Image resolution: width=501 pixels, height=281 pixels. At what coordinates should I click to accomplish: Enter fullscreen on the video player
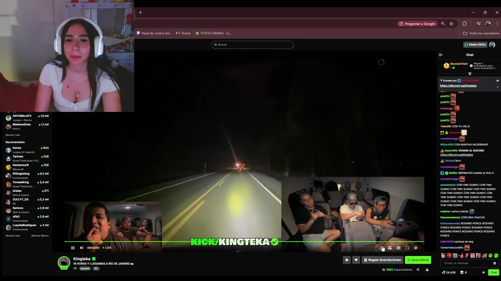coord(407,248)
